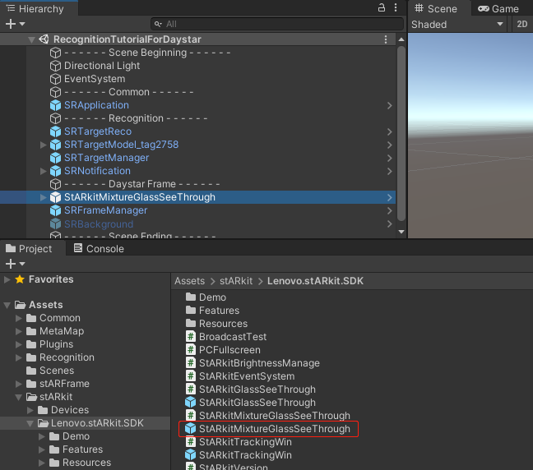Open RecognitionTutorialForDaystar scene options menu
The height and width of the screenshot is (470, 533).
(386, 39)
